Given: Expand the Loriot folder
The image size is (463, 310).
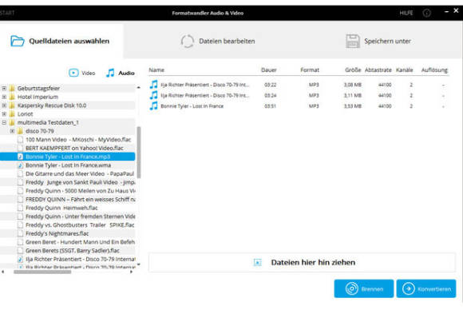Looking at the screenshot, I should click(4, 113).
